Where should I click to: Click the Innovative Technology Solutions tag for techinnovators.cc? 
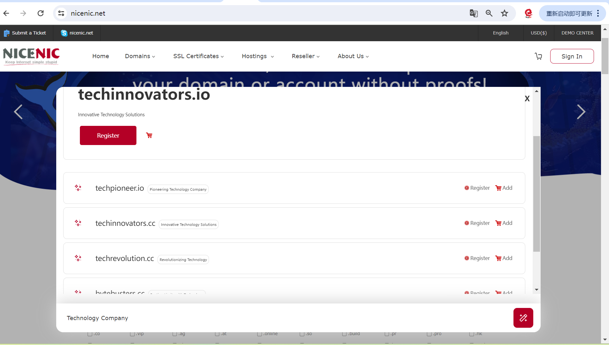click(x=189, y=225)
